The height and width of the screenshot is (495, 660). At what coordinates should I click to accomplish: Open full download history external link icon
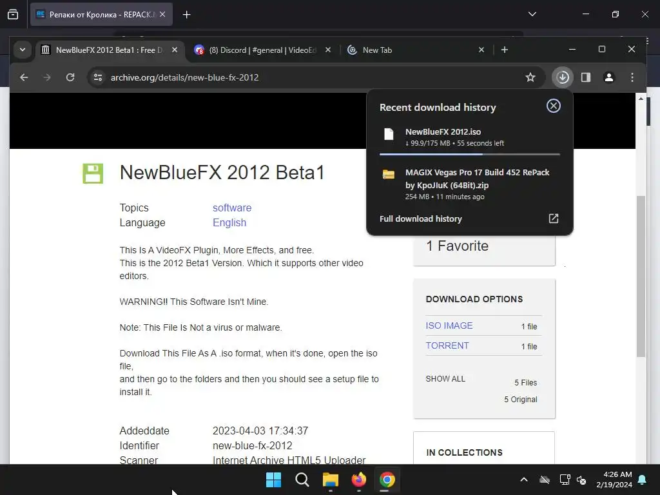(x=554, y=218)
